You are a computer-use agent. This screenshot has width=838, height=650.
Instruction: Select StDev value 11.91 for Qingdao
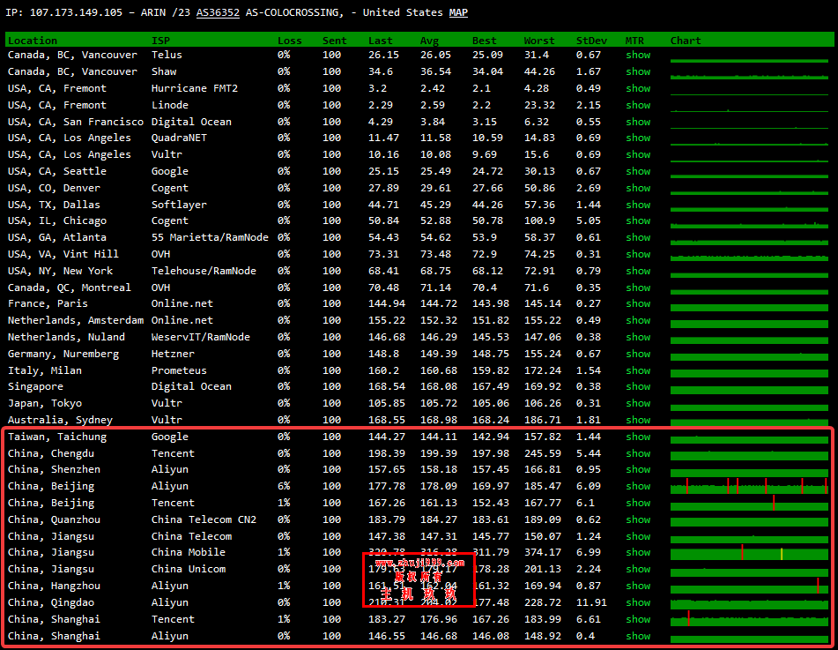[591, 603]
